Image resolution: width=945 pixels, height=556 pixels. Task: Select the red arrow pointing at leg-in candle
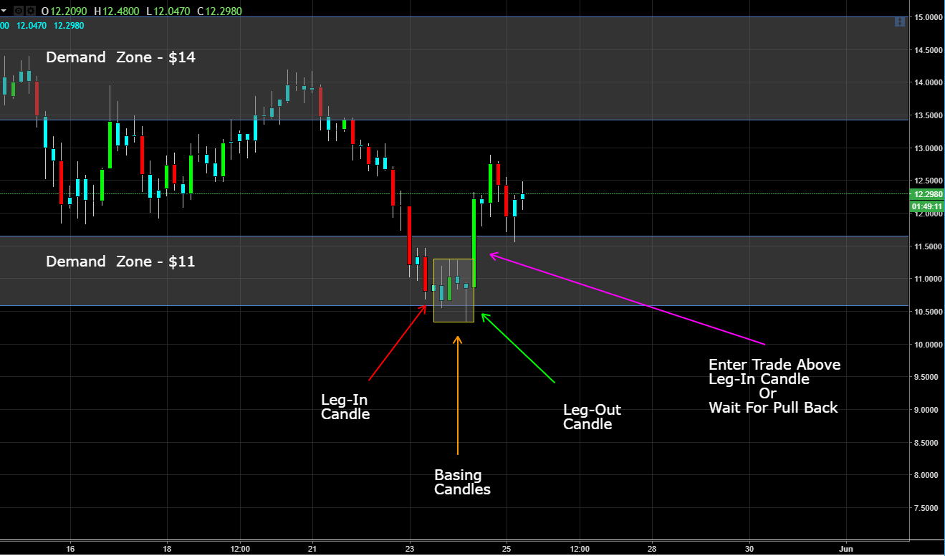[398, 342]
